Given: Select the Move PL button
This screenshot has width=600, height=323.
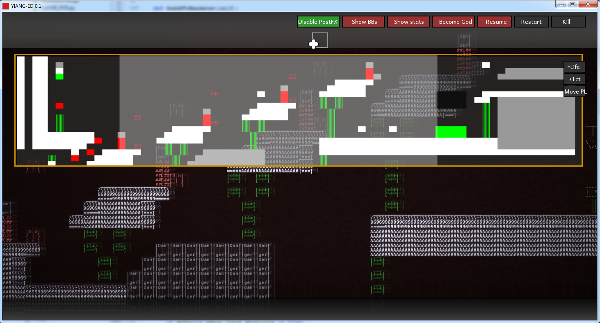Looking at the screenshot, I should pyautogui.click(x=575, y=92).
